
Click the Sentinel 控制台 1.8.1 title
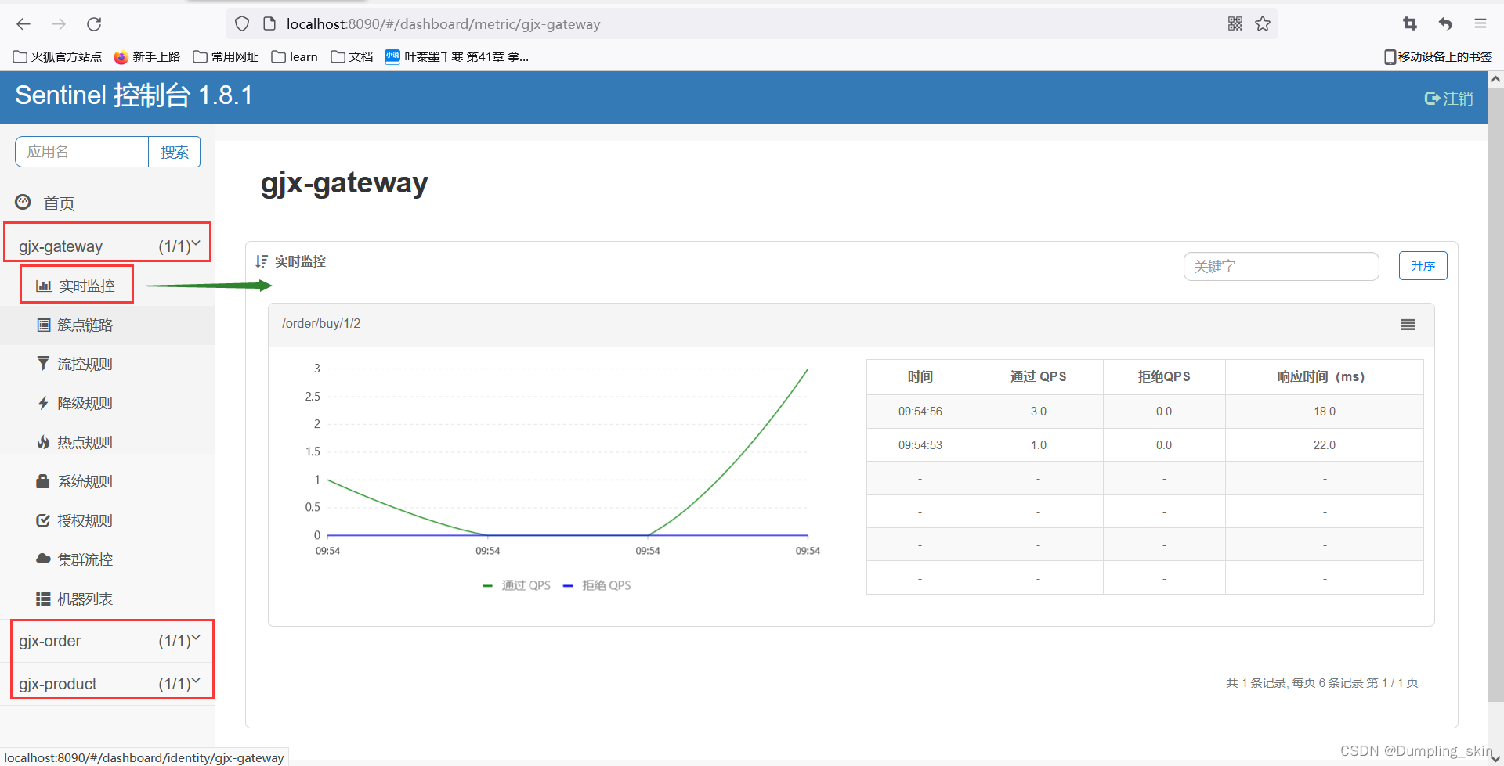pyautogui.click(x=134, y=95)
